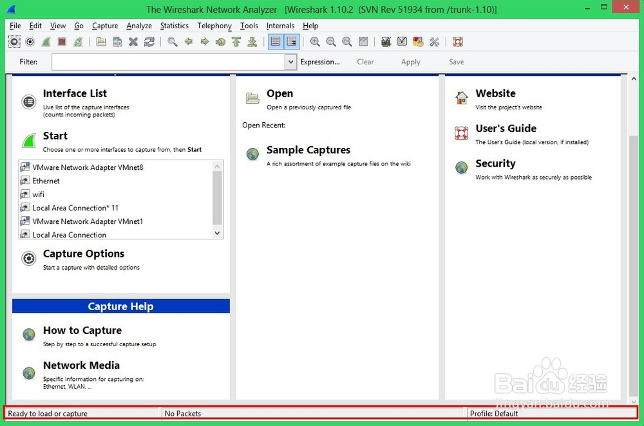Open the File menu

15,26
